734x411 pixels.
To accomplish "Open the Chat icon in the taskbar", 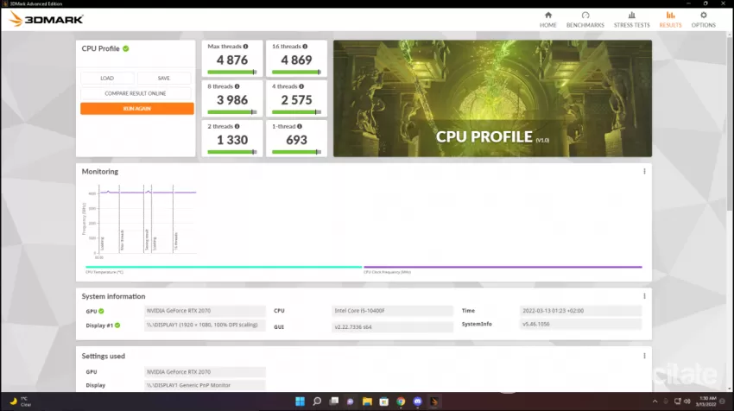I will tap(350, 402).
